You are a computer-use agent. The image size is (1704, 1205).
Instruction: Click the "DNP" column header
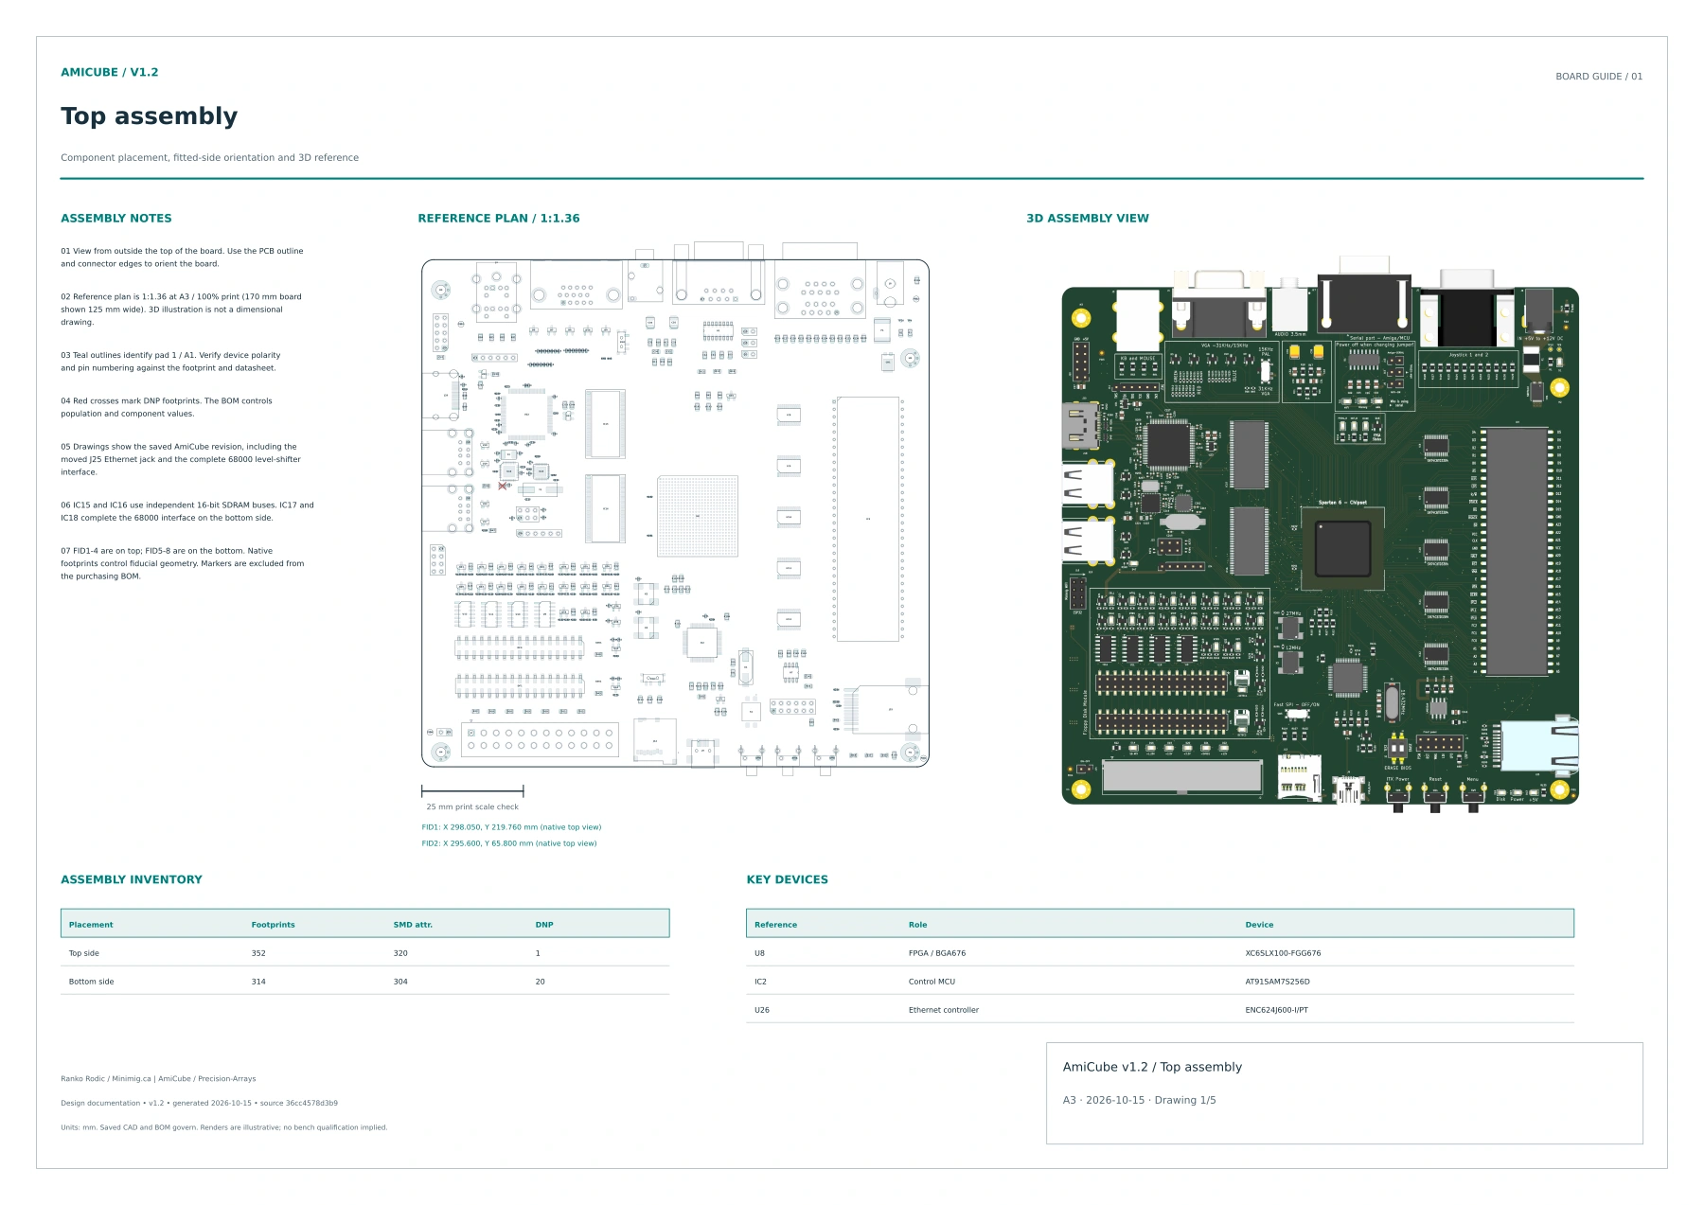544,925
